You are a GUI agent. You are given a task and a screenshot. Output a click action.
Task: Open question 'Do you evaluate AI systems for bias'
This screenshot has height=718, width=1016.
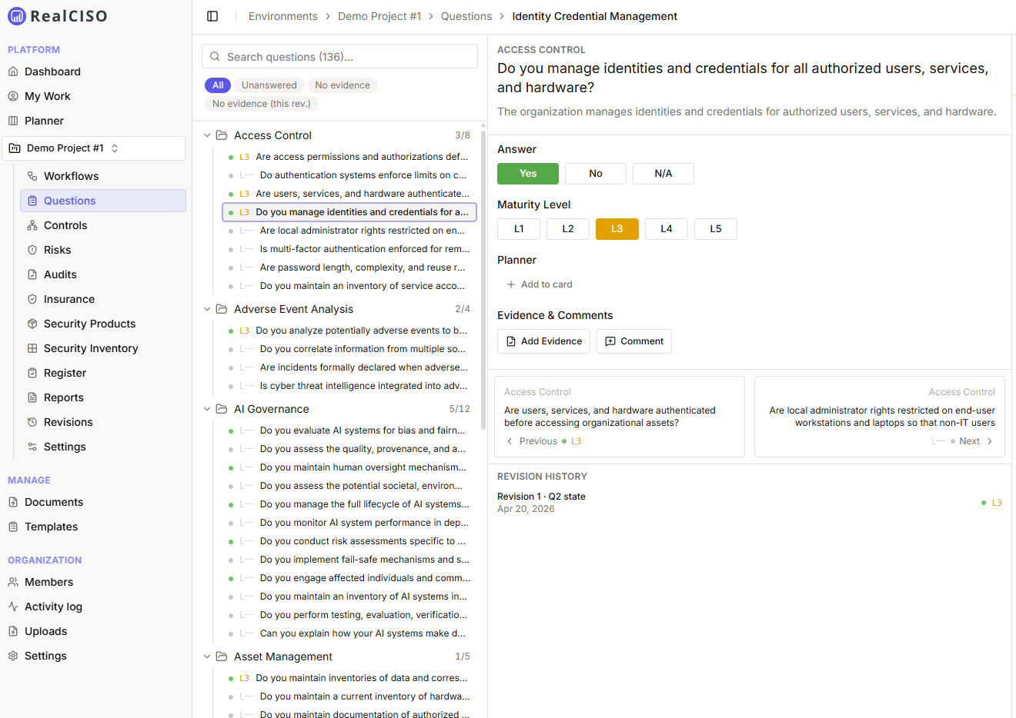(x=349, y=430)
